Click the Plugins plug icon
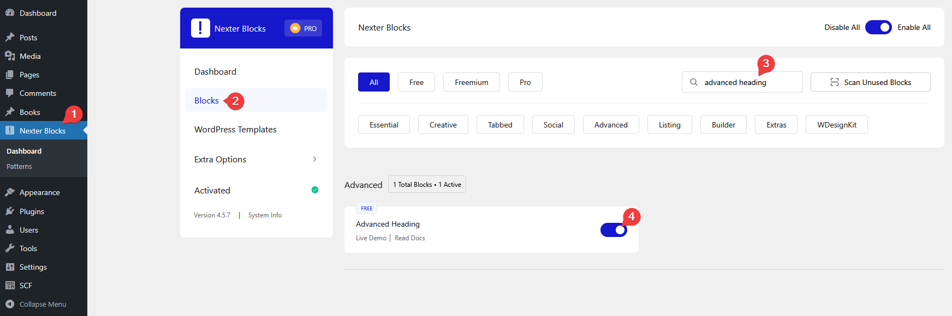The image size is (952, 316). 10,211
